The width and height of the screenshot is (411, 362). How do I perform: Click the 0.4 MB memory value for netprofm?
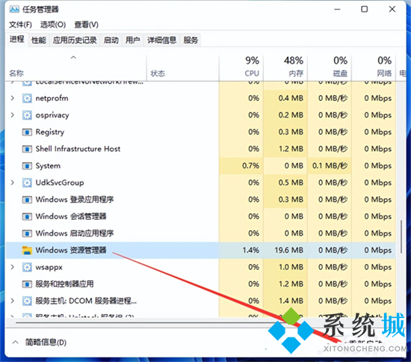(x=291, y=99)
